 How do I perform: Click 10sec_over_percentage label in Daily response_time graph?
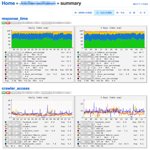[34, 79]
